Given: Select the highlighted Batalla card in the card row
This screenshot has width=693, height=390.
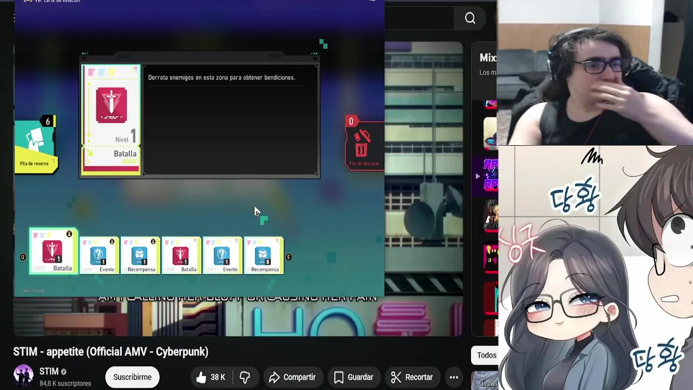Looking at the screenshot, I should [53, 251].
